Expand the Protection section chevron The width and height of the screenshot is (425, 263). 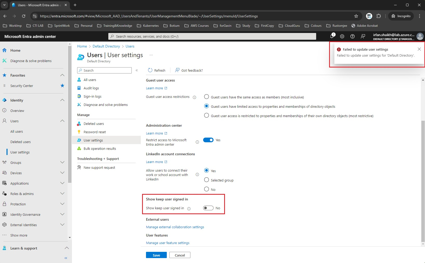coord(62,204)
